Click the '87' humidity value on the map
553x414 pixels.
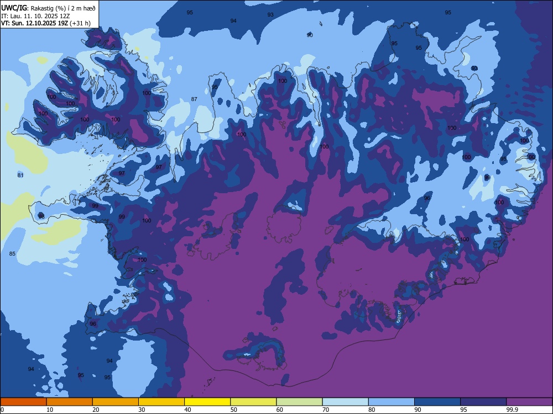point(194,99)
